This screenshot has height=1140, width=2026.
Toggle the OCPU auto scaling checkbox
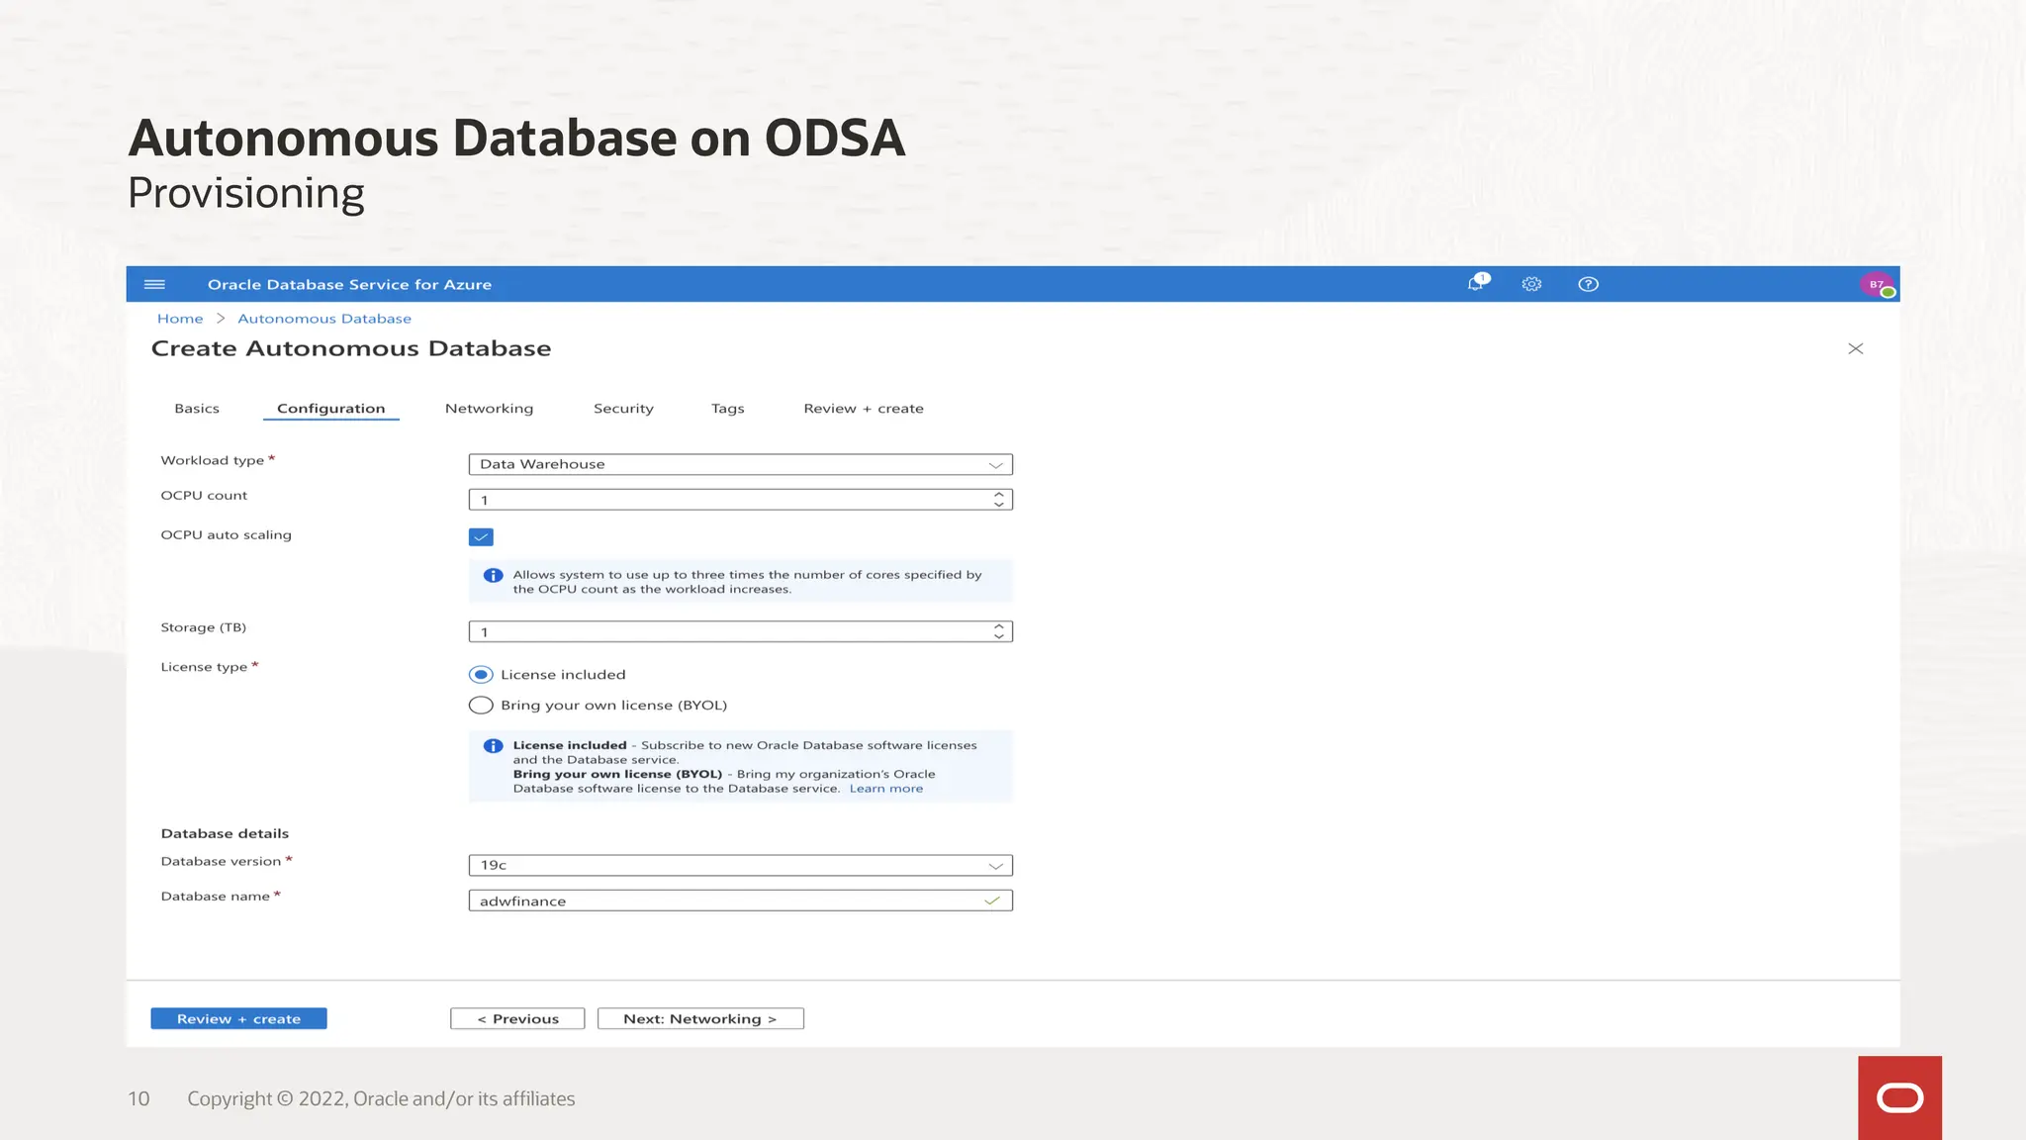[x=481, y=536]
